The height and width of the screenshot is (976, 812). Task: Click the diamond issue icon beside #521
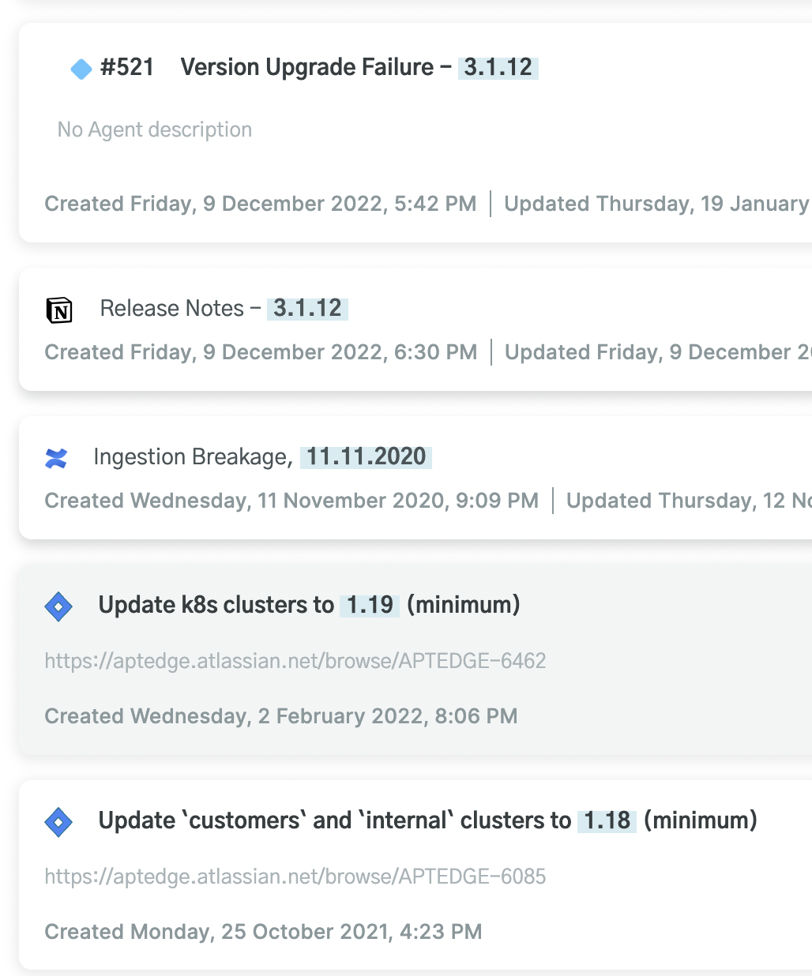pyautogui.click(x=81, y=69)
